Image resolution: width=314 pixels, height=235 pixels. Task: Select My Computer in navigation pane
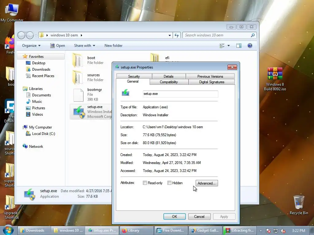coord(40,127)
